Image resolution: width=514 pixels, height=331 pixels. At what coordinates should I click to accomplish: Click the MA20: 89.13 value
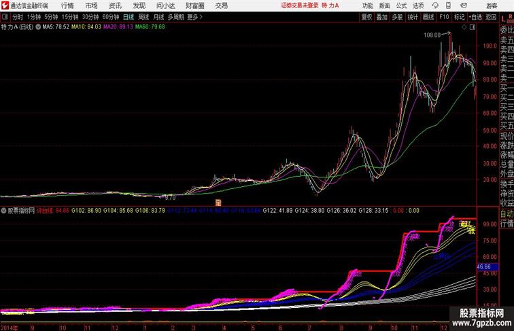118,27
